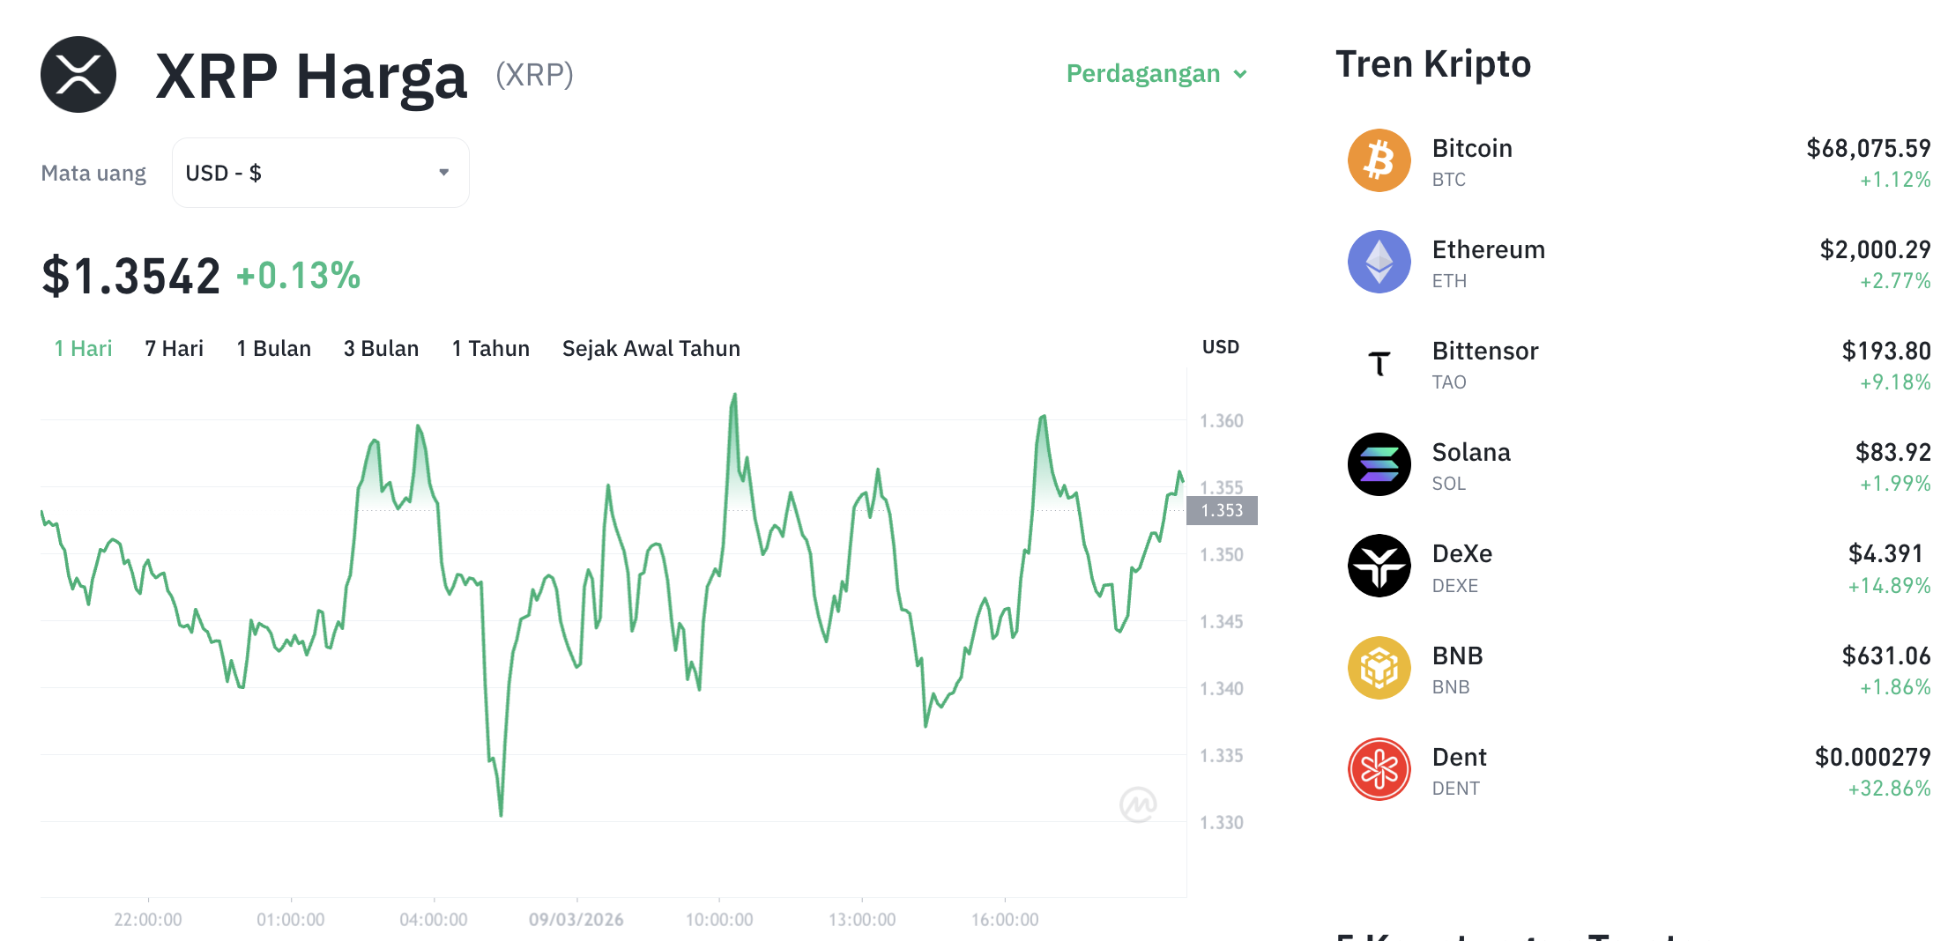1948x941 pixels.
Task: Open the Bitcoin trending entry
Action: [1631, 162]
